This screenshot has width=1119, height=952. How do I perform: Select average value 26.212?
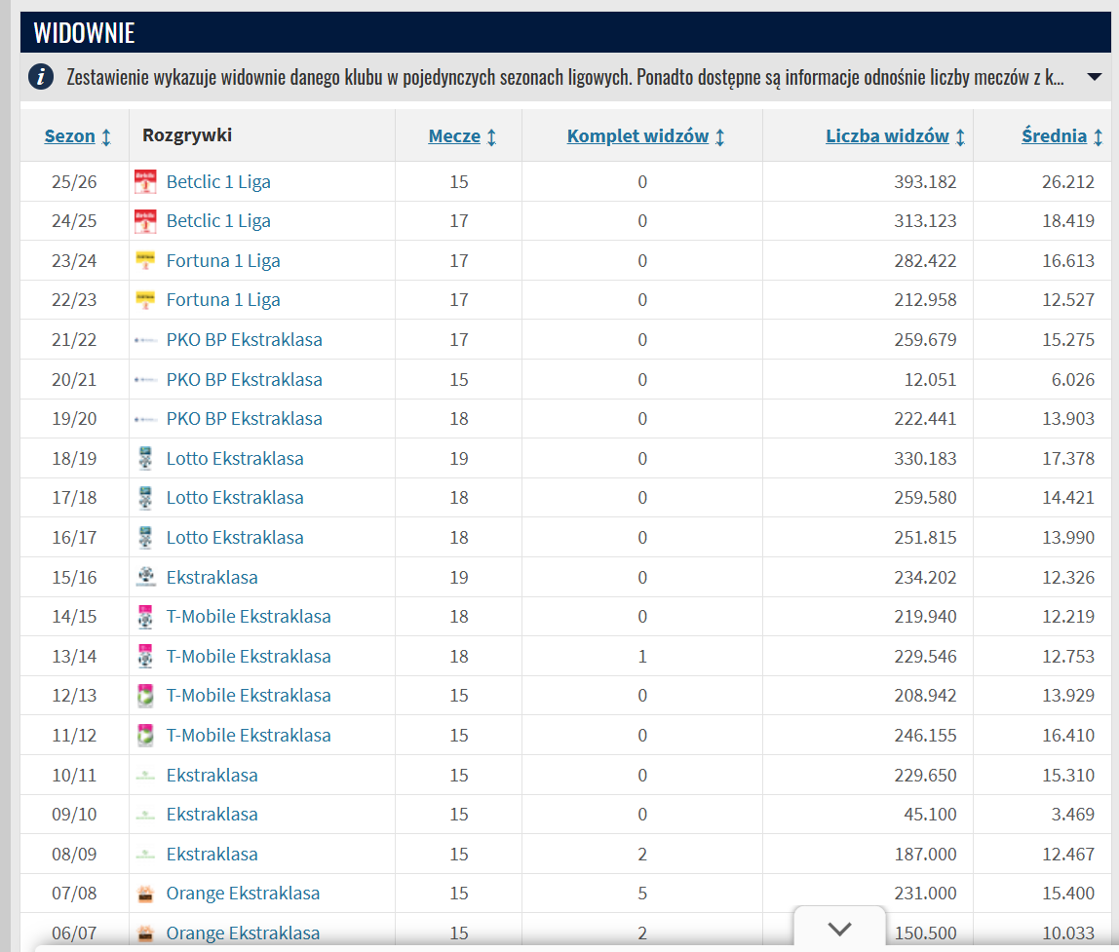click(x=1067, y=182)
